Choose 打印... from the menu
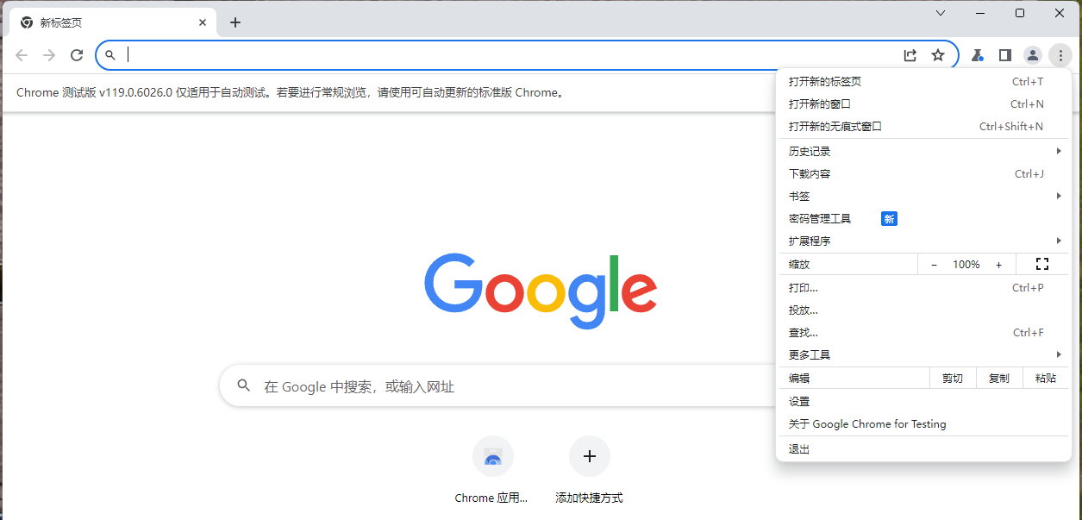 (x=924, y=288)
